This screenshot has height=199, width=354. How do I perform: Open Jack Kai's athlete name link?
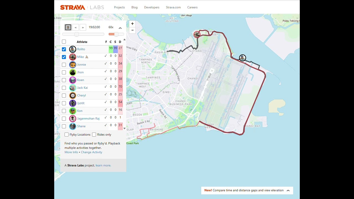click(82, 88)
